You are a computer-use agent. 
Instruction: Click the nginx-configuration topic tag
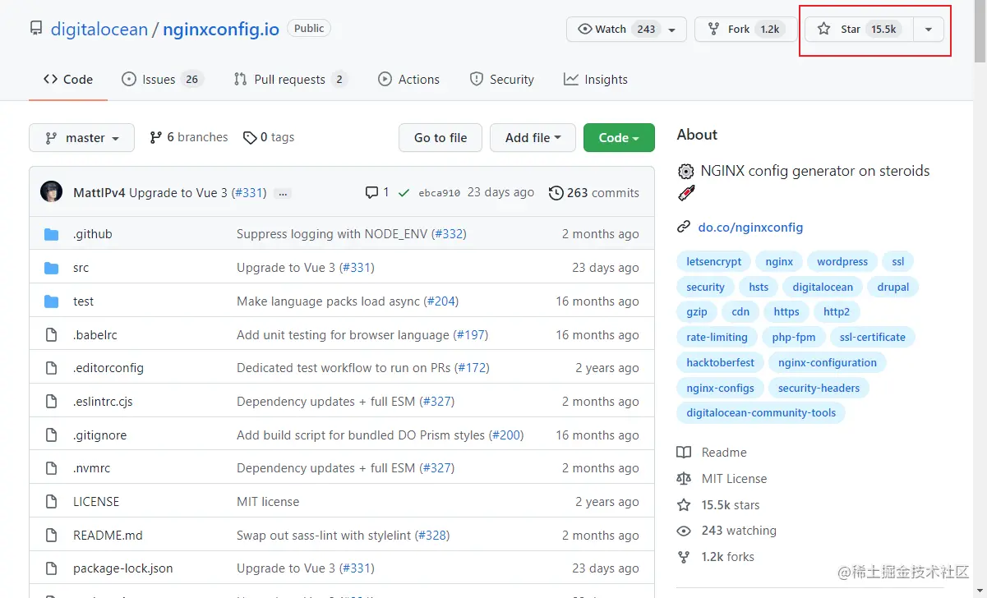pyautogui.click(x=828, y=363)
